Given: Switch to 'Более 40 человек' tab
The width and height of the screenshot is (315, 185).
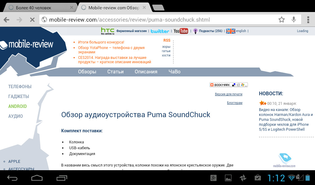Looking at the screenshot, I should 40,8.
